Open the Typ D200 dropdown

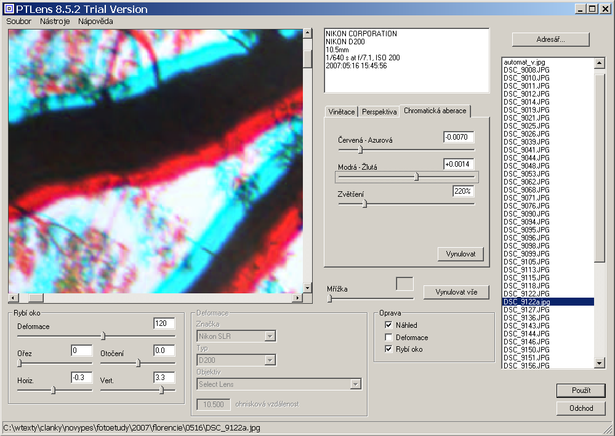pos(270,360)
